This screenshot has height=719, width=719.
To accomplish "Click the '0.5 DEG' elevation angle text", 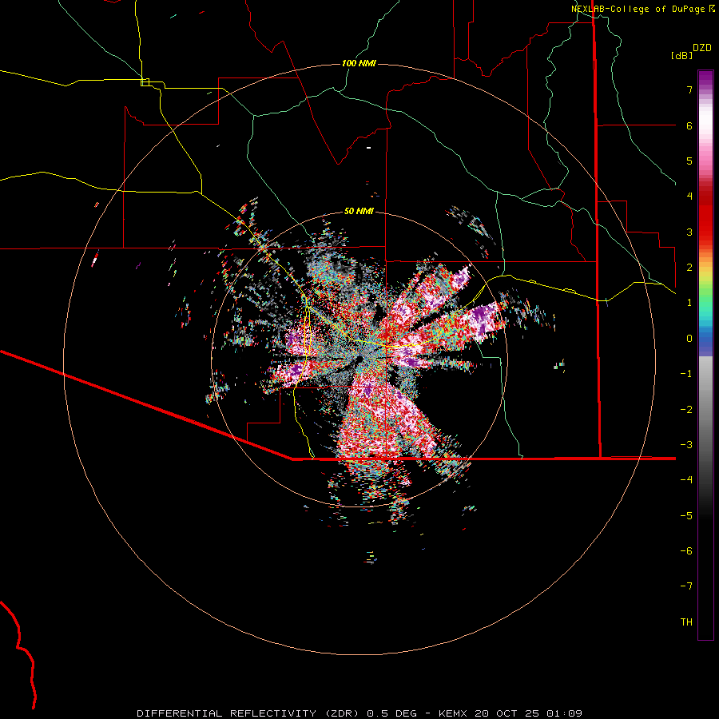I will pyautogui.click(x=392, y=713).
